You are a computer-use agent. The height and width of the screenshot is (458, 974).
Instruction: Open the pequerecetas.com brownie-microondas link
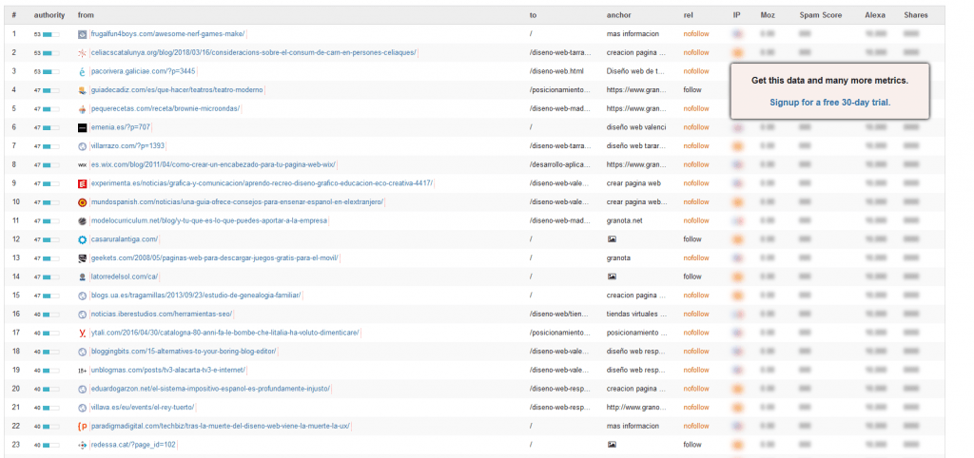coord(166,108)
